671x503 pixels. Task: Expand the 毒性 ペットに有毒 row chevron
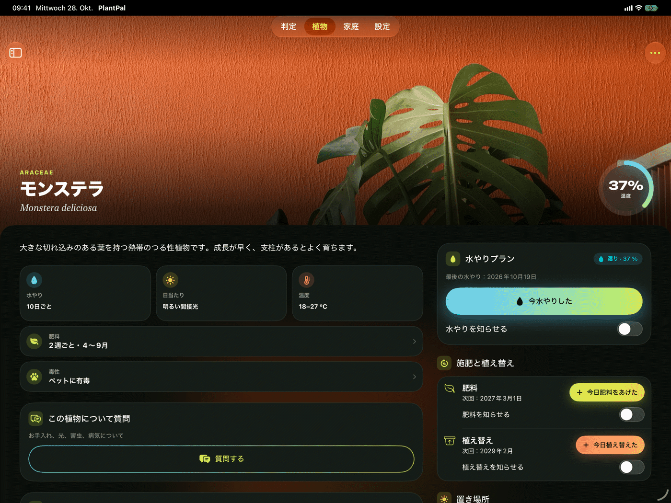pyautogui.click(x=414, y=377)
